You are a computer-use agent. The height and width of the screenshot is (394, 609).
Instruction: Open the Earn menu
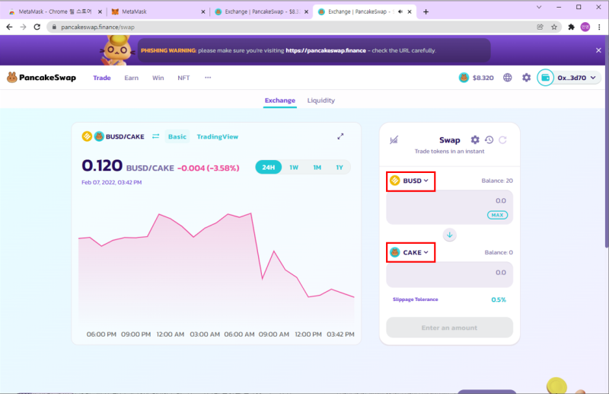(131, 78)
